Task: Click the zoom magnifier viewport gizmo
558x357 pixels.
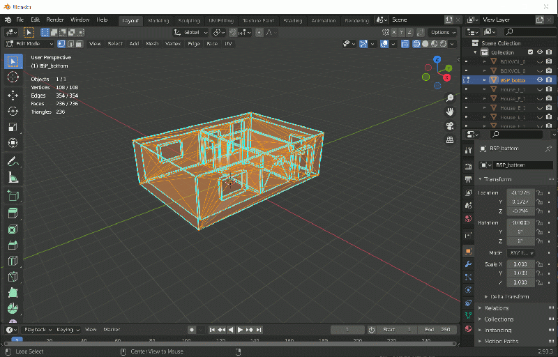Action: click(x=450, y=98)
